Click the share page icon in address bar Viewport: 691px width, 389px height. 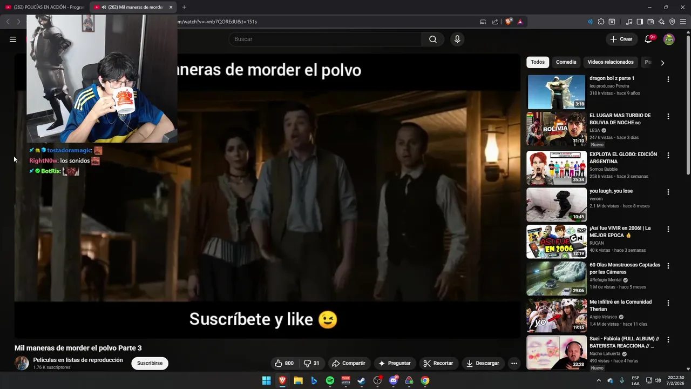point(495,22)
